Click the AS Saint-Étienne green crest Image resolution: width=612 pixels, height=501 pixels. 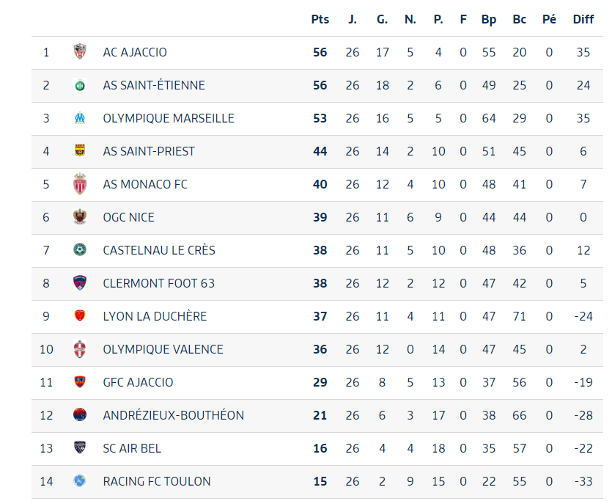coord(80,85)
